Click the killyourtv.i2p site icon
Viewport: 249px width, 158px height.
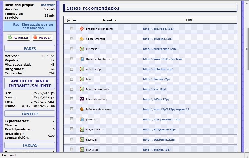coord(82,129)
